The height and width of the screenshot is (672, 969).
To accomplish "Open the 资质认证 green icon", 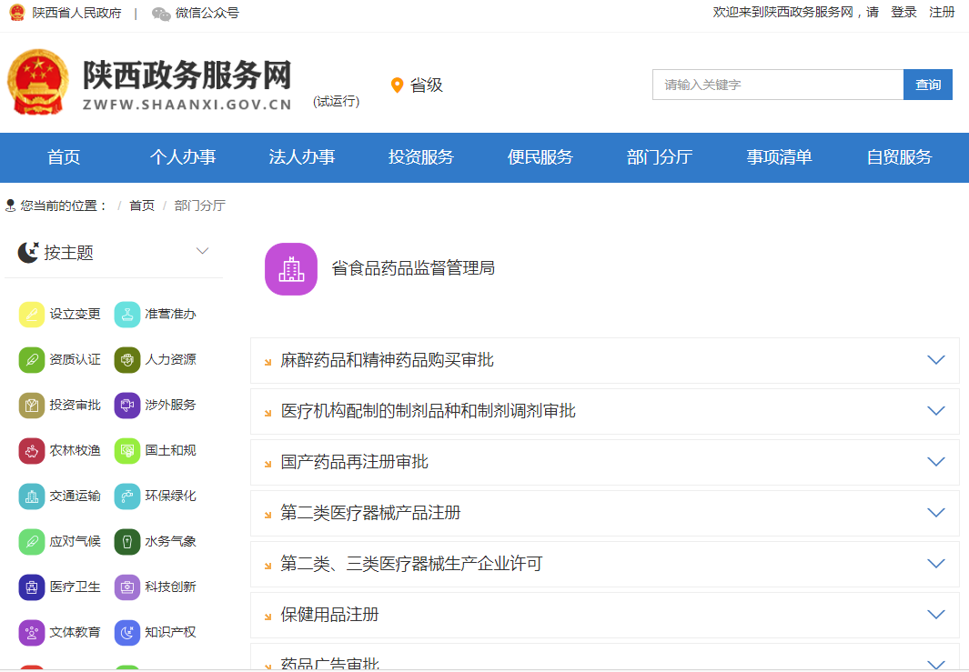I will click(x=32, y=360).
